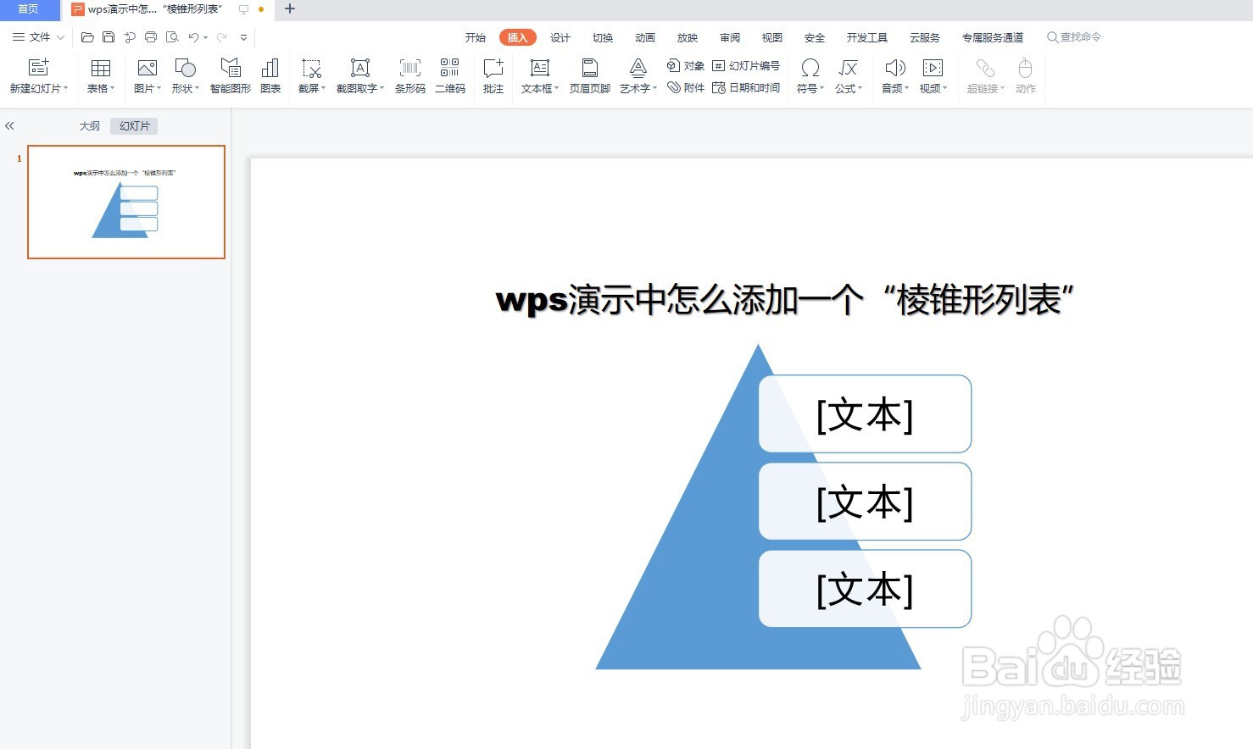The image size is (1253, 749).
Task: Switch to the 放映 ribbon tab
Action: click(687, 37)
